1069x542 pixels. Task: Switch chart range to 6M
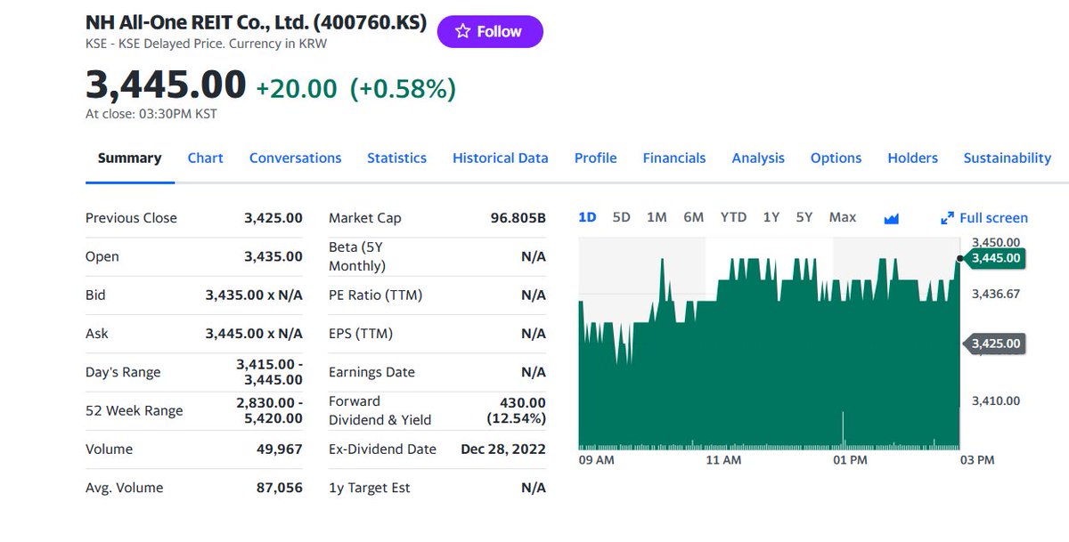coord(693,217)
